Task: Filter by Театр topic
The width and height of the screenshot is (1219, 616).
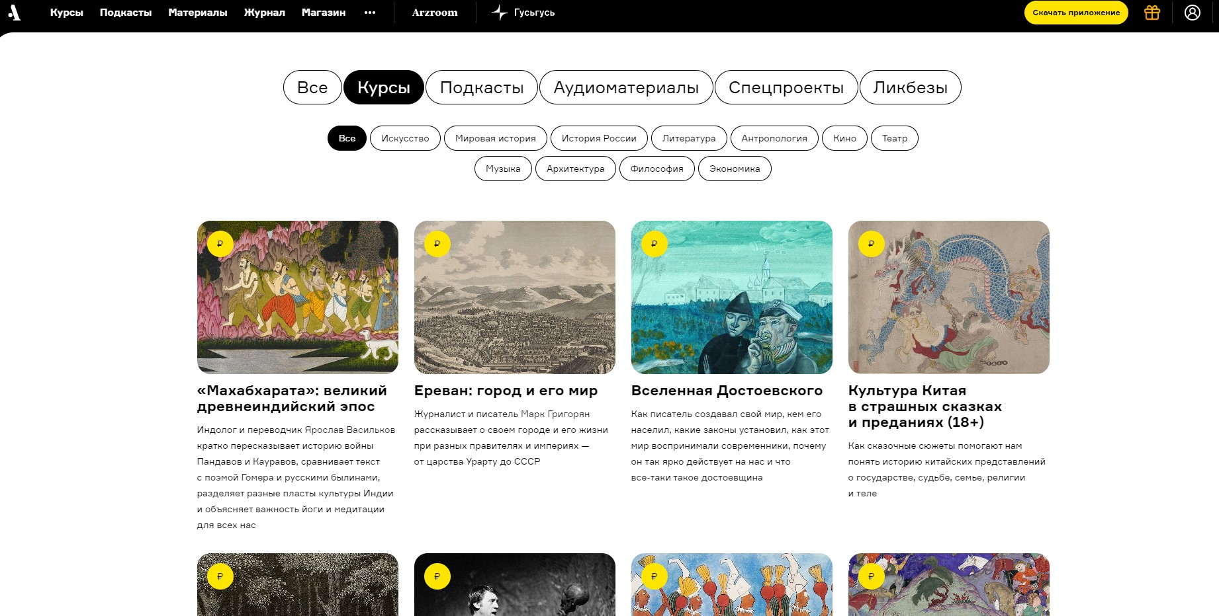Action: 895,138
